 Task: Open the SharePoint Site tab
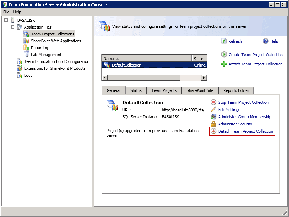point(200,90)
